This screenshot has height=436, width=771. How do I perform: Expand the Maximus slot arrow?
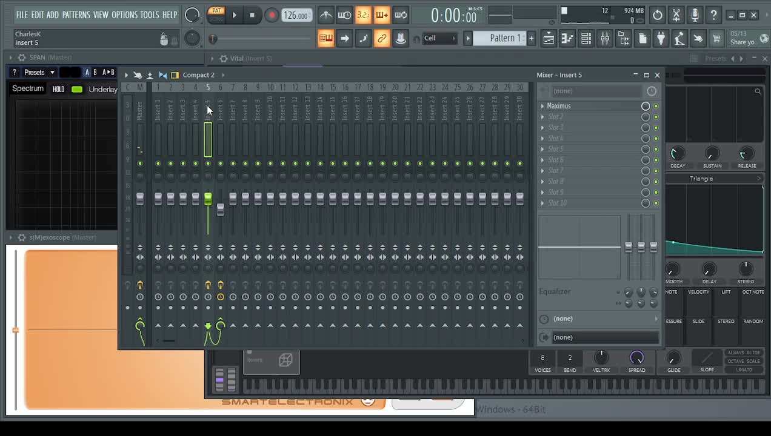[x=542, y=106]
